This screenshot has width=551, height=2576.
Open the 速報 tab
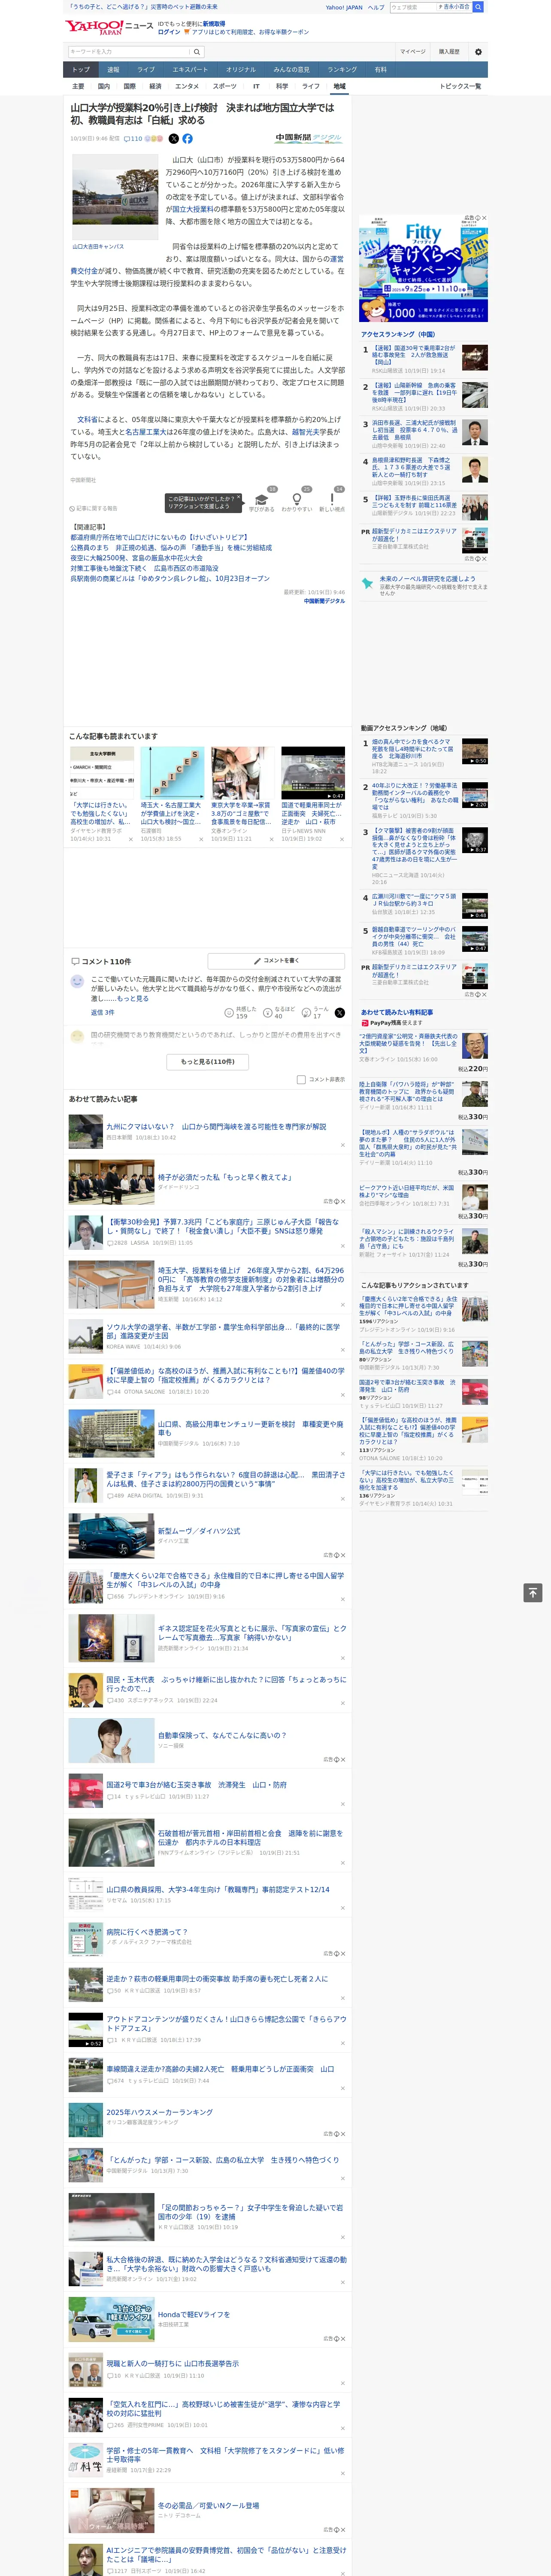(x=113, y=70)
